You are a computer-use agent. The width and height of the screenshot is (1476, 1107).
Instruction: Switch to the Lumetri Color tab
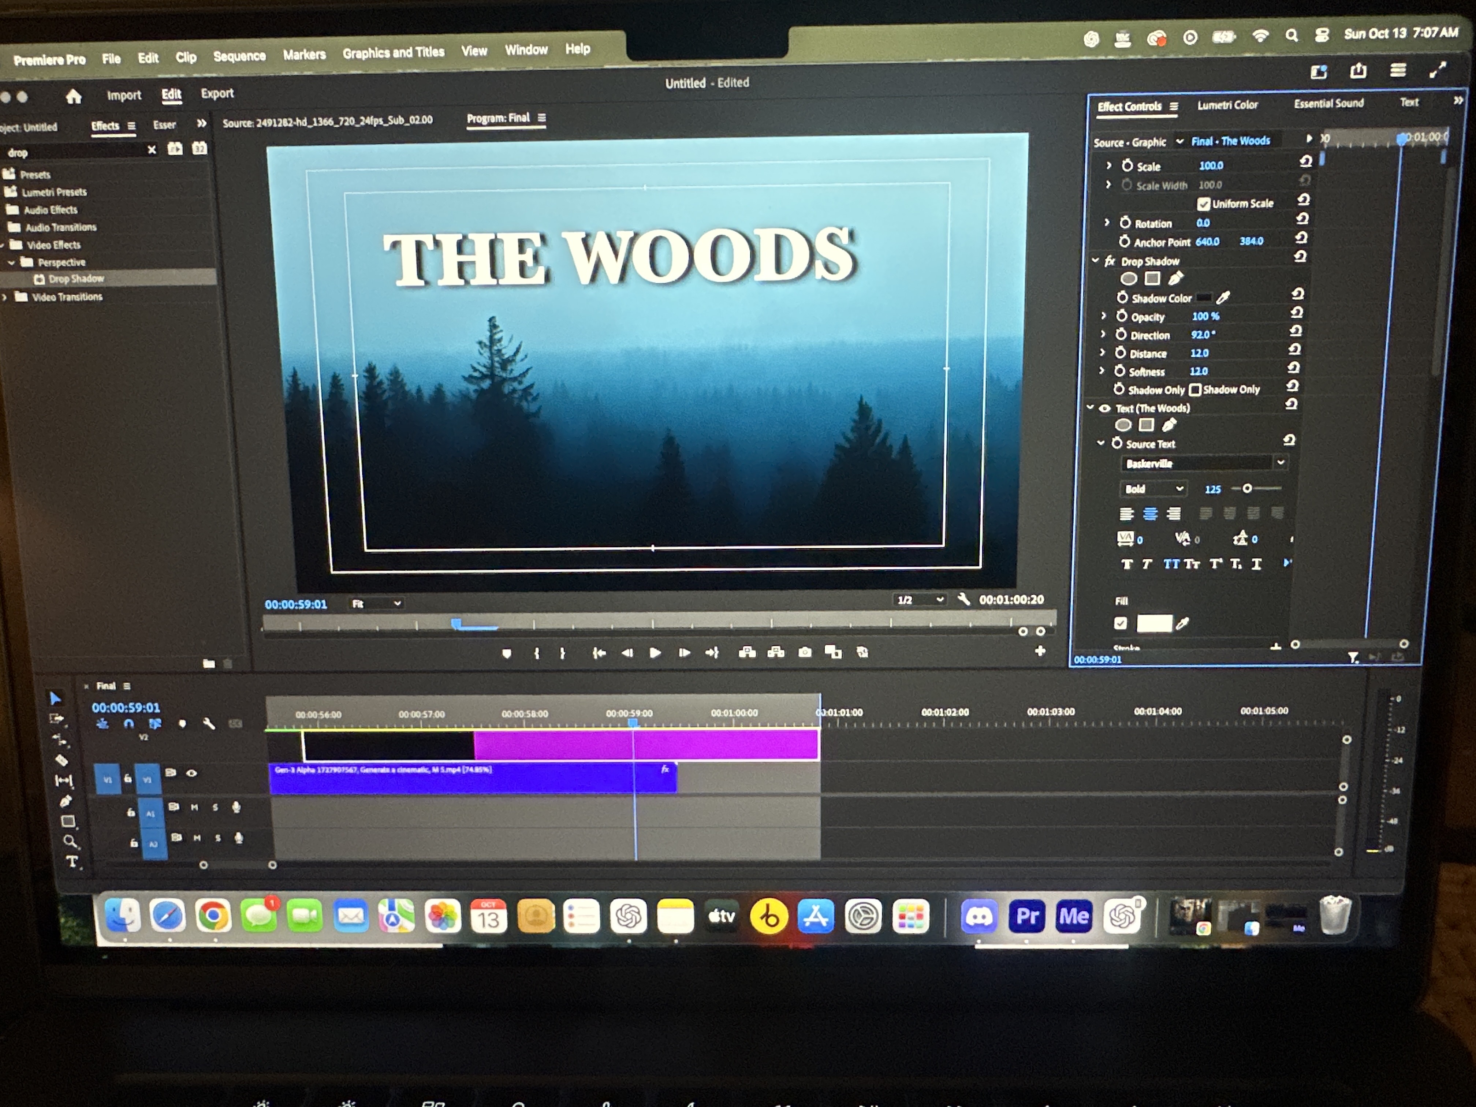click(1227, 105)
